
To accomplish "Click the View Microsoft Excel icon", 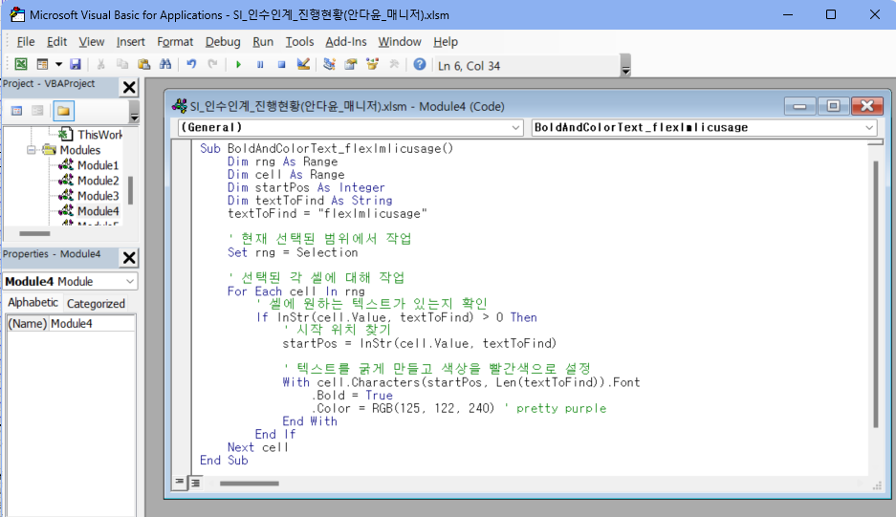I will pyautogui.click(x=21, y=64).
